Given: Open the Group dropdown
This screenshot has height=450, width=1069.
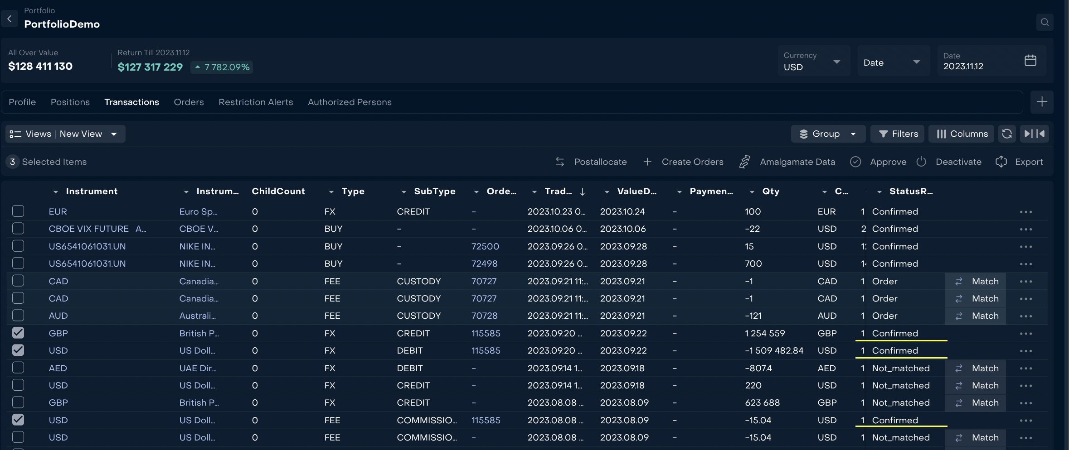Looking at the screenshot, I should click(x=828, y=134).
